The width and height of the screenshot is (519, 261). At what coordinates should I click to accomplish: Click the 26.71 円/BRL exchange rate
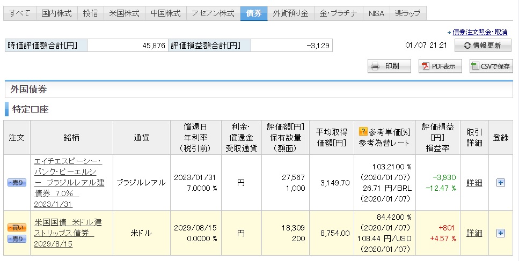click(x=388, y=188)
